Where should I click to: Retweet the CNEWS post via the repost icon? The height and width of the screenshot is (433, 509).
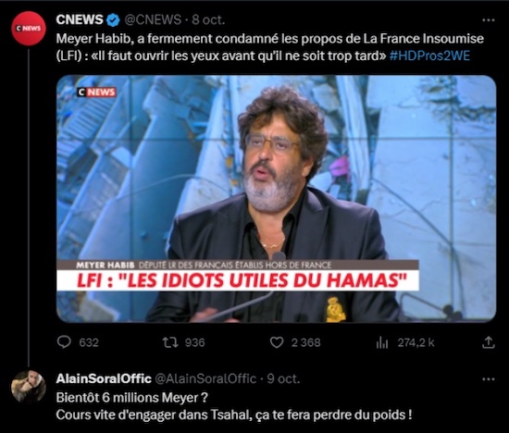point(170,342)
